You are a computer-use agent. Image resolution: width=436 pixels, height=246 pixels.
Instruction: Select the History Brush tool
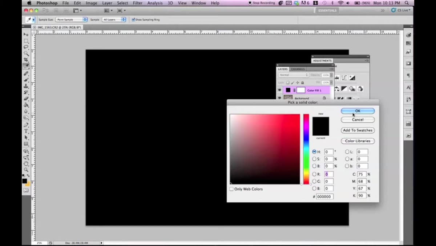click(x=26, y=92)
